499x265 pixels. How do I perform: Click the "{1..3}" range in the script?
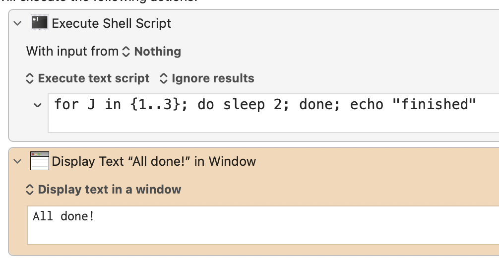(156, 105)
